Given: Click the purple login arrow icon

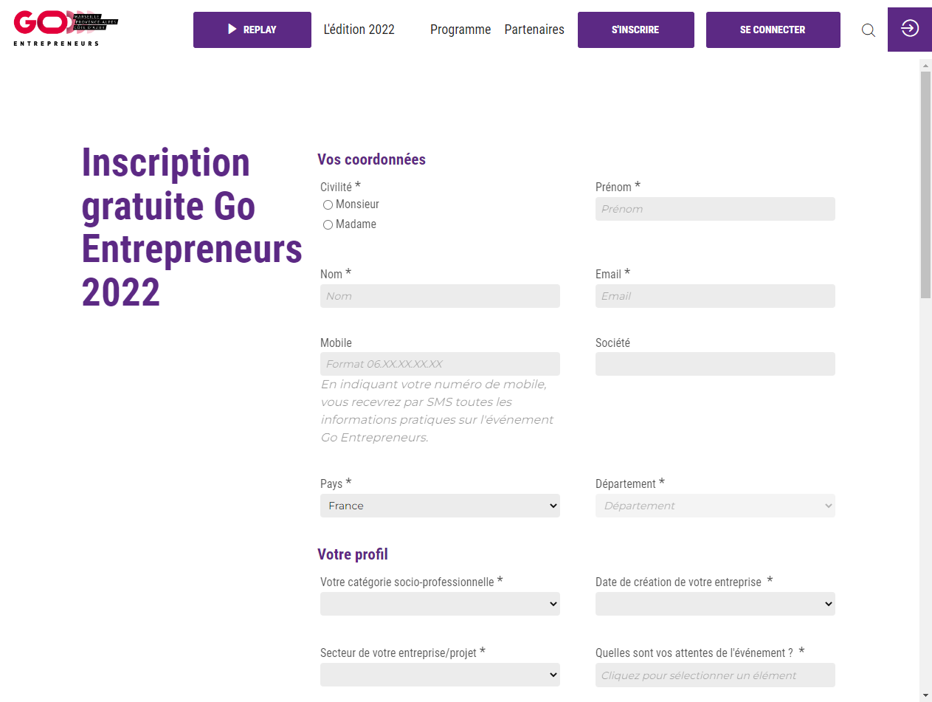Looking at the screenshot, I should click(x=909, y=29).
